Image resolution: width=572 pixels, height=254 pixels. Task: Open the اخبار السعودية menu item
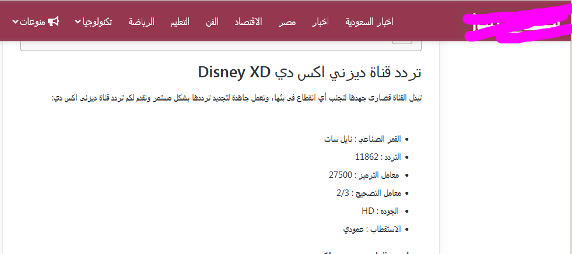tap(369, 22)
